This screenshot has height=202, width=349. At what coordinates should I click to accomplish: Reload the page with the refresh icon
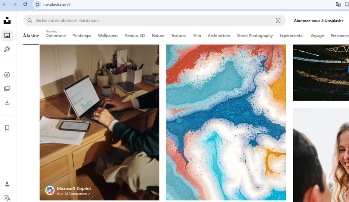(25, 4)
